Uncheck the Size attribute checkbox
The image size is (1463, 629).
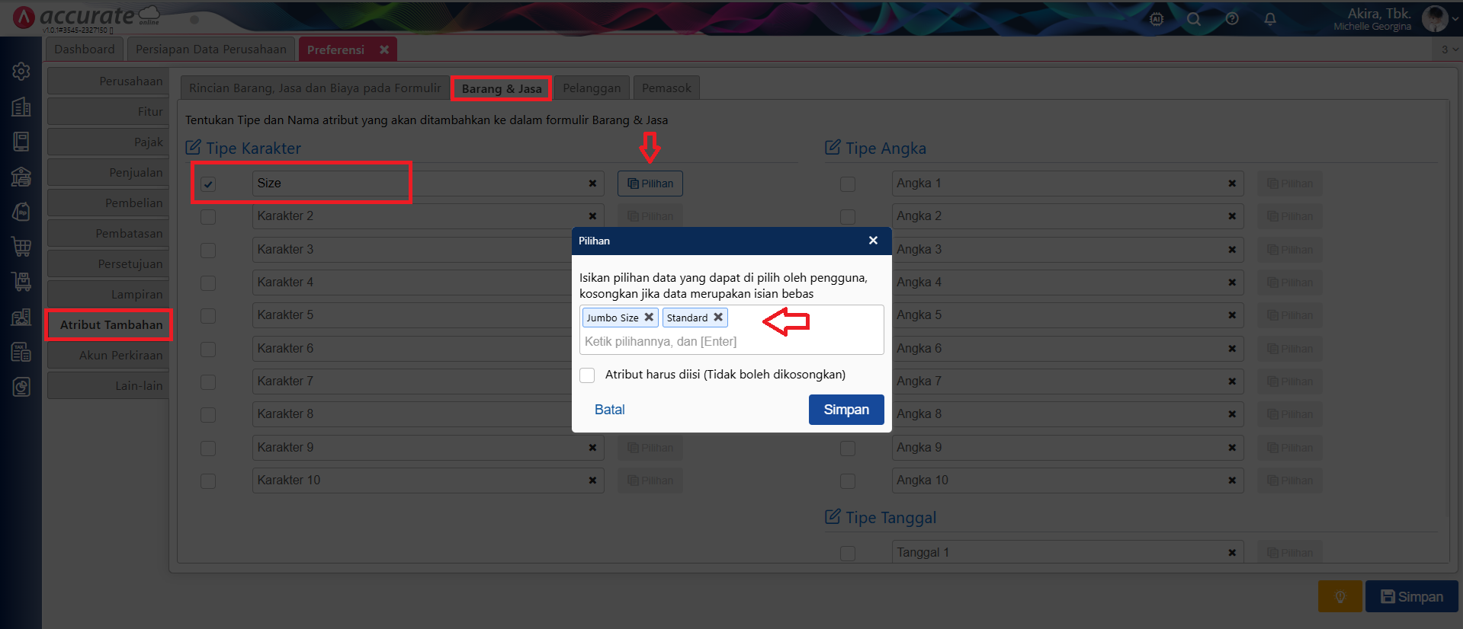pyautogui.click(x=208, y=184)
